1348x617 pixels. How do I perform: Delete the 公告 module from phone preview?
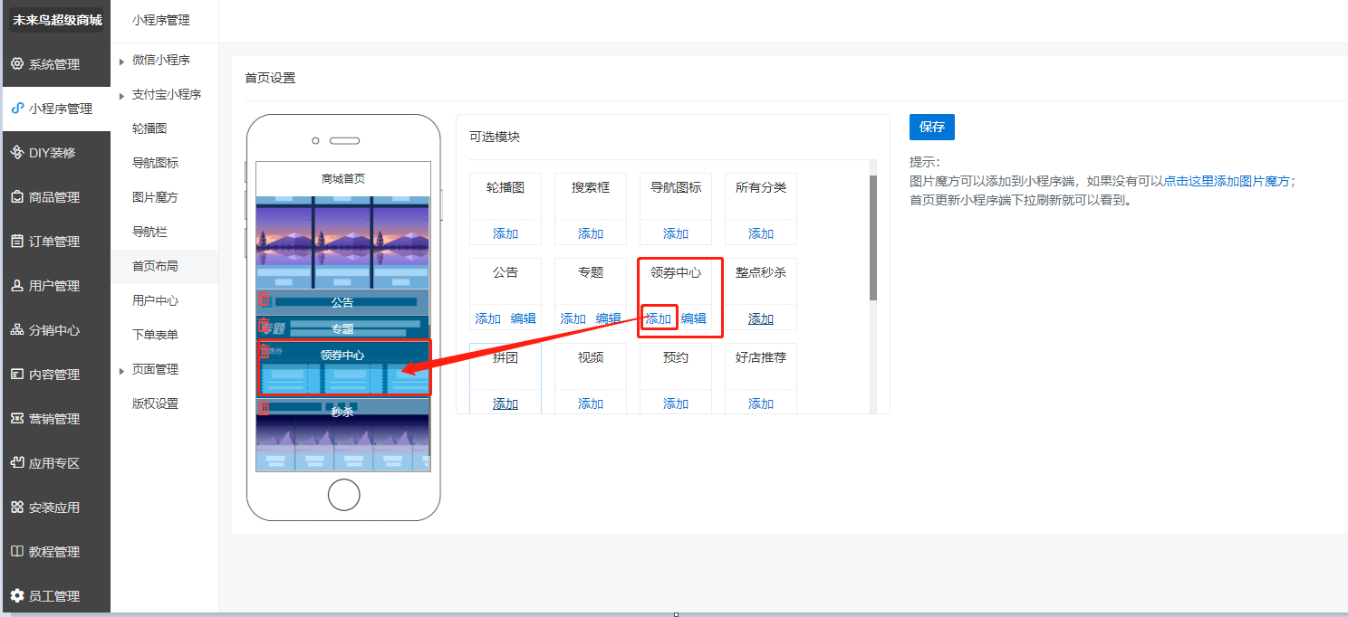point(265,299)
